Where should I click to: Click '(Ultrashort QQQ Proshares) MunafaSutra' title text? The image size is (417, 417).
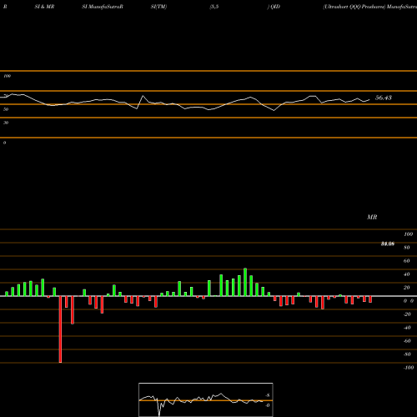coord(369,7)
